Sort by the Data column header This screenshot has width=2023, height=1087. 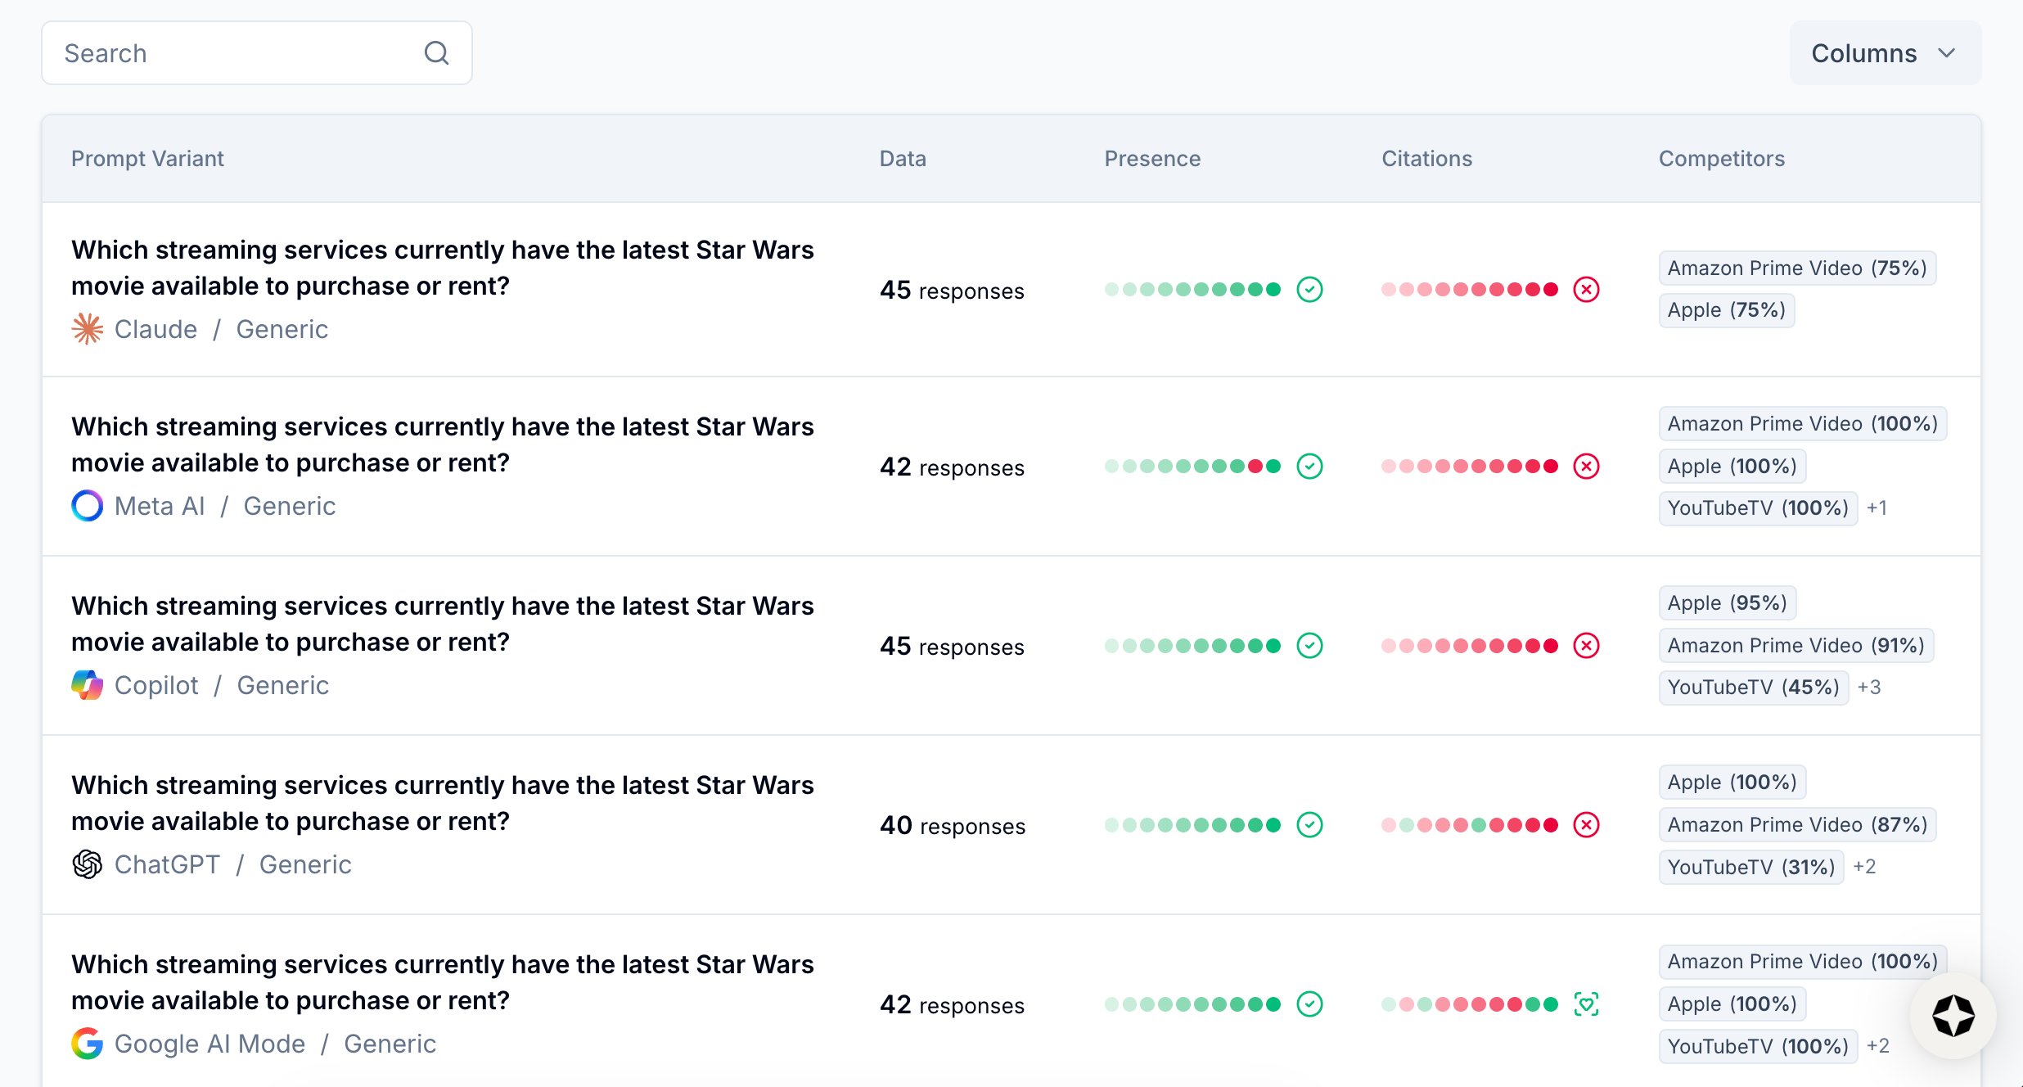(903, 159)
